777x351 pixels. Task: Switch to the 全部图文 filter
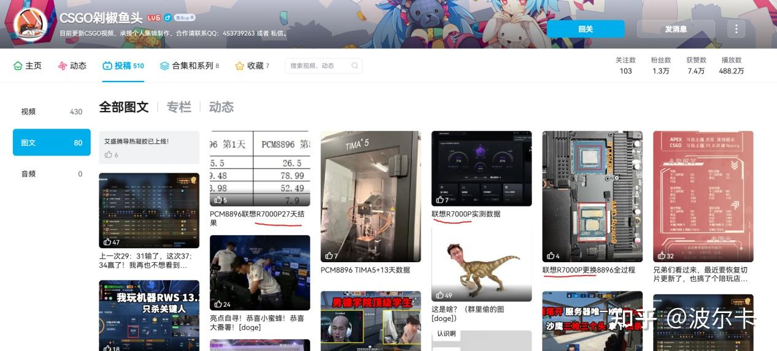124,107
